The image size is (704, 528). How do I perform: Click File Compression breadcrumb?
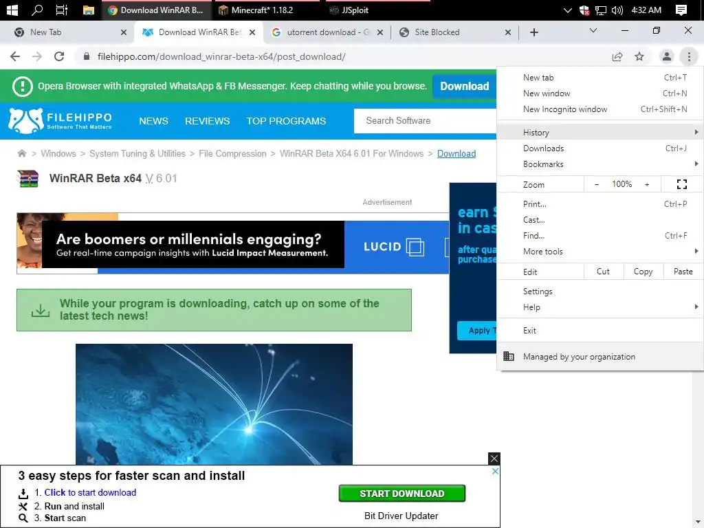pos(232,153)
